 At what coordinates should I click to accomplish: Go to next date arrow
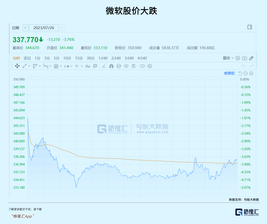(62, 28)
